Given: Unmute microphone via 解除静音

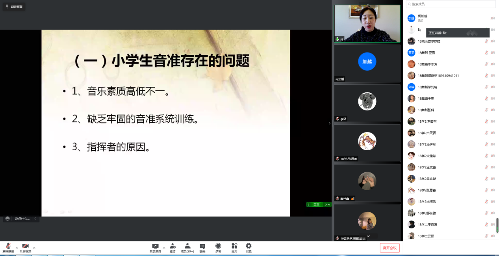Looking at the screenshot, I should [x=8, y=247].
